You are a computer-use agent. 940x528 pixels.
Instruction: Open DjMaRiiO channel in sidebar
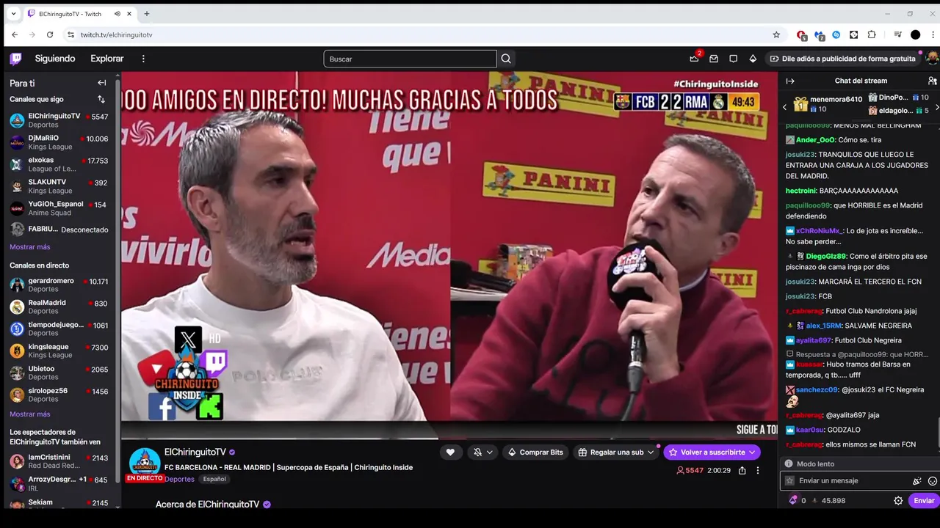(59, 142)
